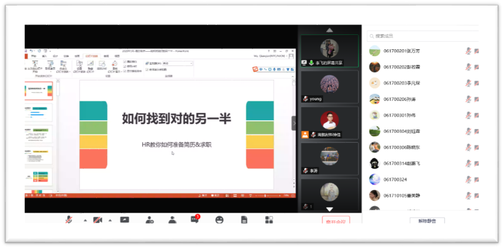This screenshot has width=504, height=248.
Task: Click the unmute all button below the member list
Action: (x=427, y=221)
